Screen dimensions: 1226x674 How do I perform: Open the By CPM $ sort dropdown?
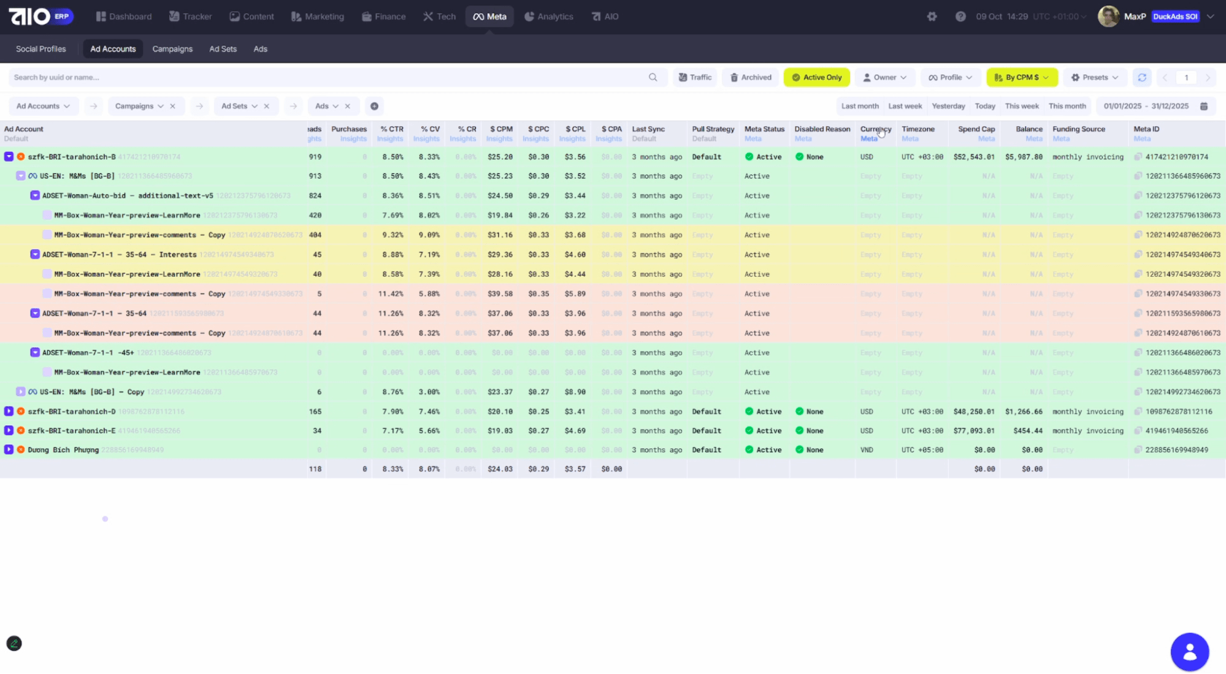(x=1021, y=77)
